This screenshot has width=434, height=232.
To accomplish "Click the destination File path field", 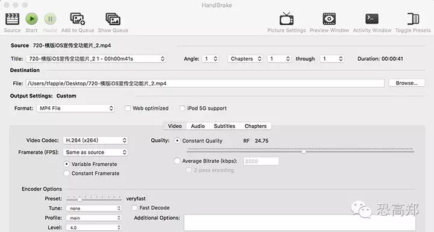I will (205, 84).
